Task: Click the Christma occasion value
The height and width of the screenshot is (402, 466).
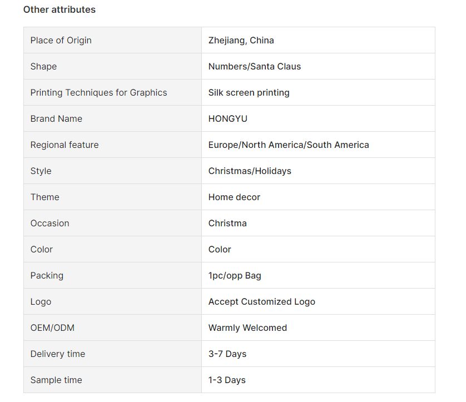Action: point(227,224)
